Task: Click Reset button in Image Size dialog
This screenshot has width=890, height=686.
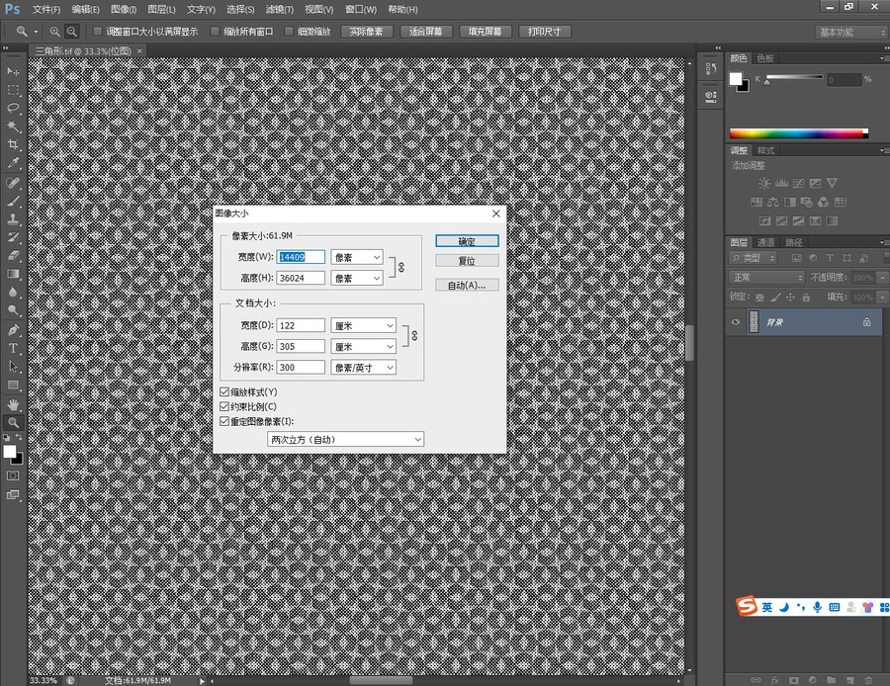Action: tap(467, 261)
